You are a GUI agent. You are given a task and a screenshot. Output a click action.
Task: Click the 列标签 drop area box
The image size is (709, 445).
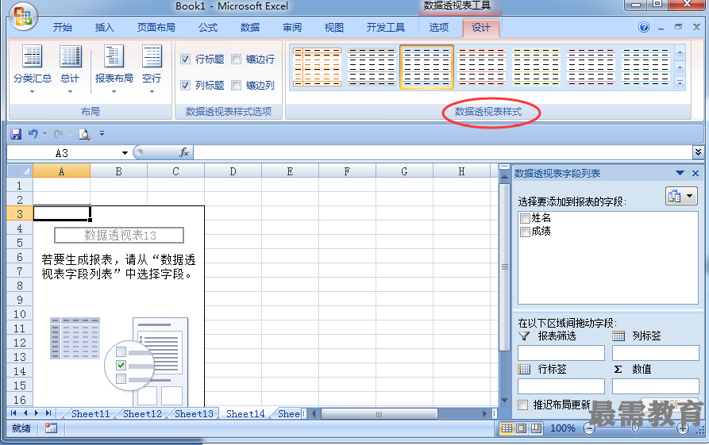click(x=656, y=353)
